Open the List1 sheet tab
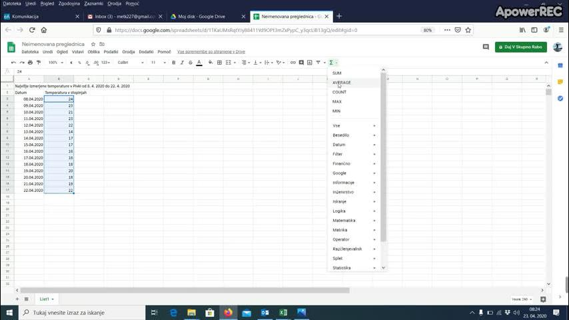 click(x=47, y=299)
